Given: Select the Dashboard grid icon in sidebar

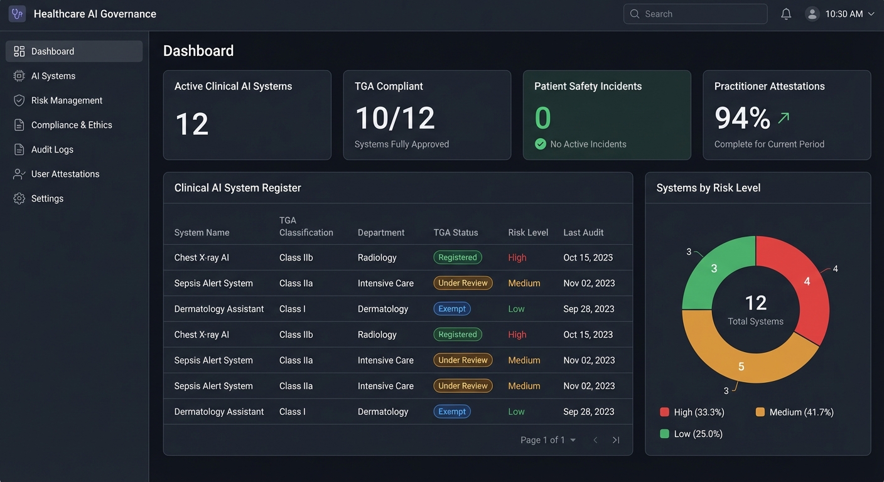Looking at the screenshot, I should coord(19,51).
